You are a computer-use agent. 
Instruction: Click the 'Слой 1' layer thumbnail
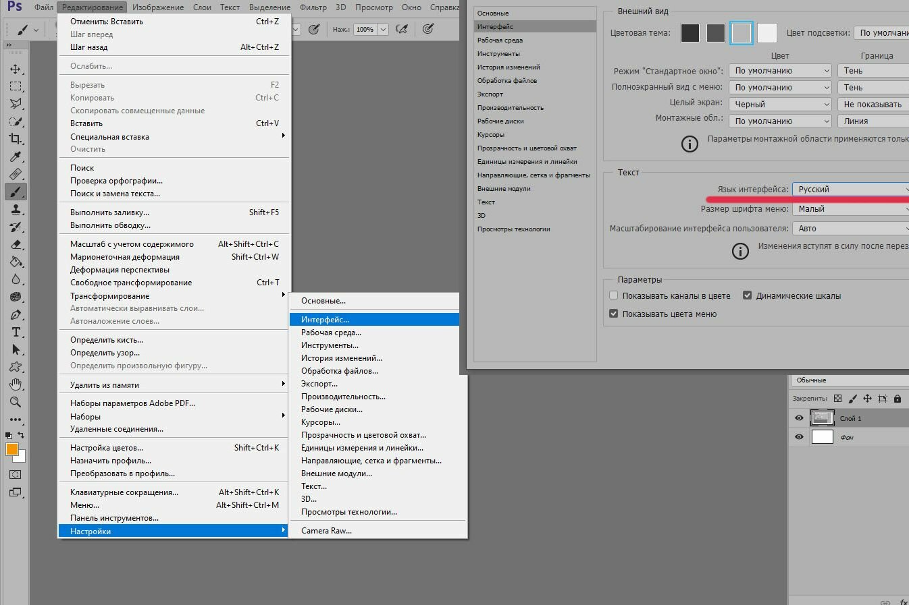pyautogui.click(x=822, y=418)
